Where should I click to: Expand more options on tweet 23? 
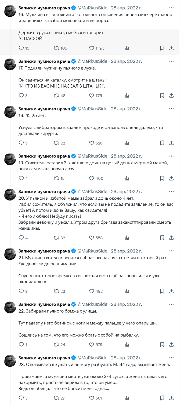click(171, 358)
